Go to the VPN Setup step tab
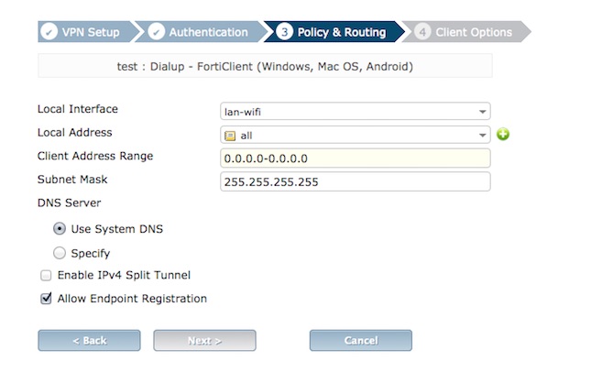 pos(85,32)
